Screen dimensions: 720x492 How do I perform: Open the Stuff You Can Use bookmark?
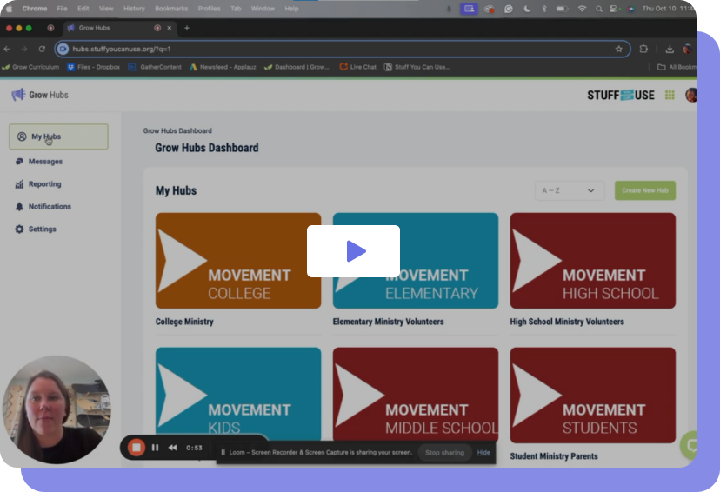click(x=417, y=67)
